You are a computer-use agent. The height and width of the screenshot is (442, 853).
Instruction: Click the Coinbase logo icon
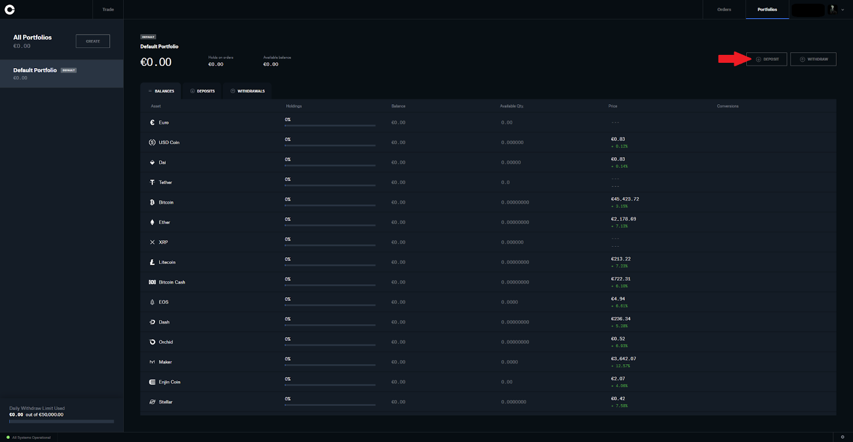(10, 9)
